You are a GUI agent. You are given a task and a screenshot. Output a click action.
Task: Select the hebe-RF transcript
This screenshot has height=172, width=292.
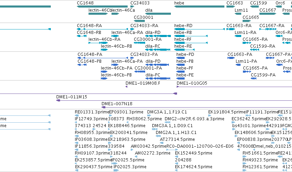tap(191, 43)
